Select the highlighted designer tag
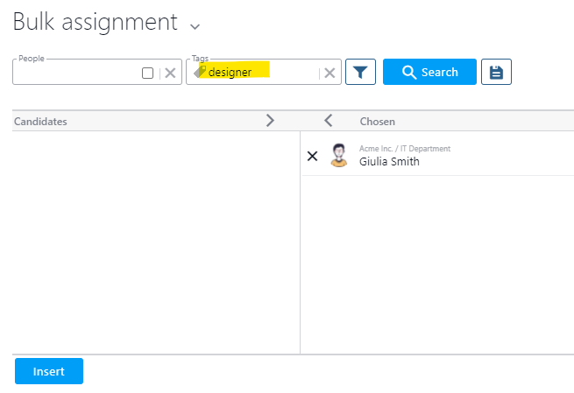The height and width of the screenshot is (393, 574). pyautogui.click(x=230, y=73)
